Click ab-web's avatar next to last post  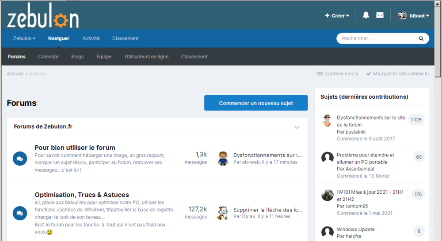click(x=223, y=159)
